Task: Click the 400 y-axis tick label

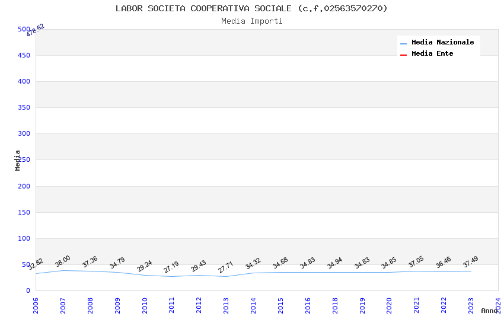Action: coord(24,82)
